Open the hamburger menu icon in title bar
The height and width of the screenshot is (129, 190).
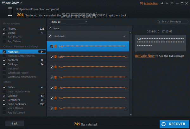[x=172, y=3]
